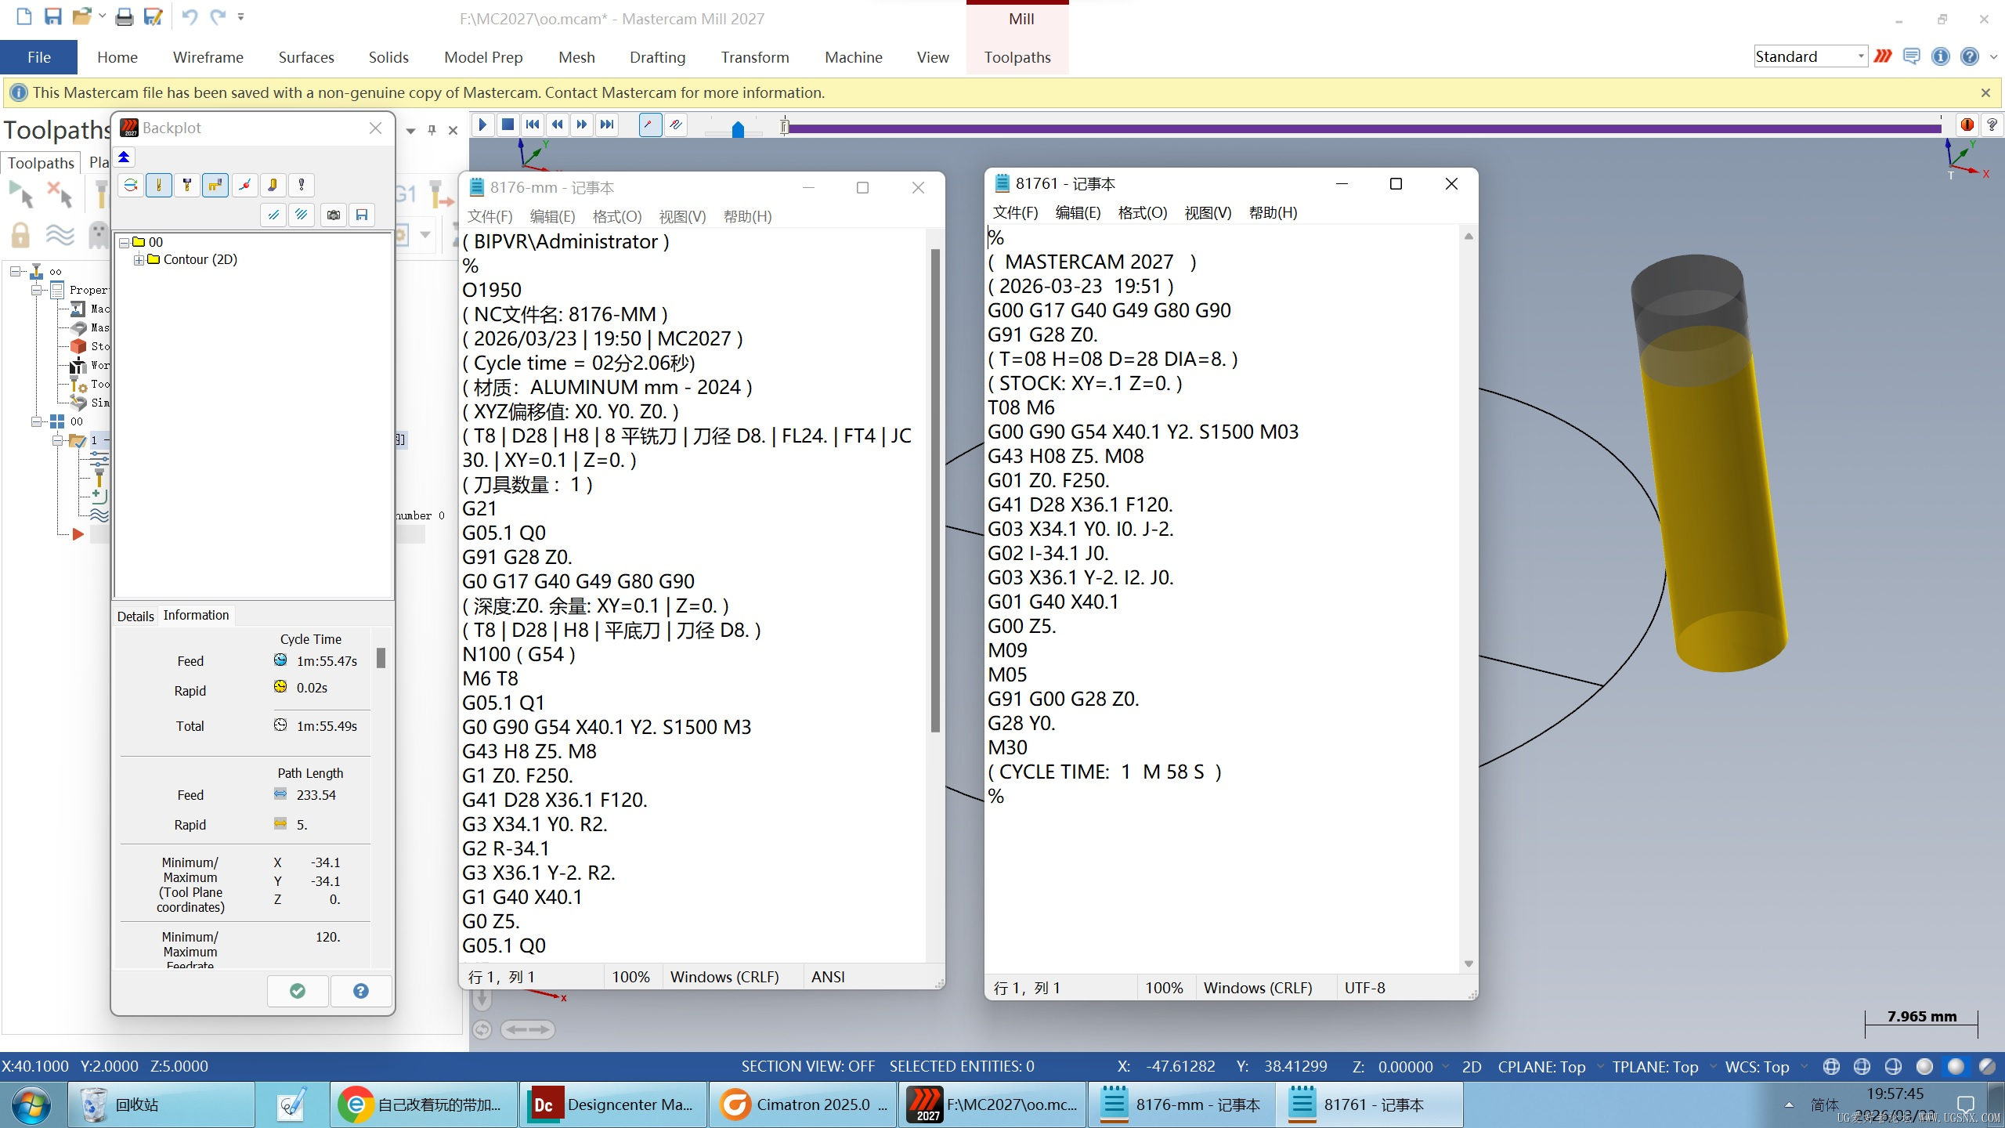Toggle pin on the Toolpaths manager panel

(x=432, y=130)
